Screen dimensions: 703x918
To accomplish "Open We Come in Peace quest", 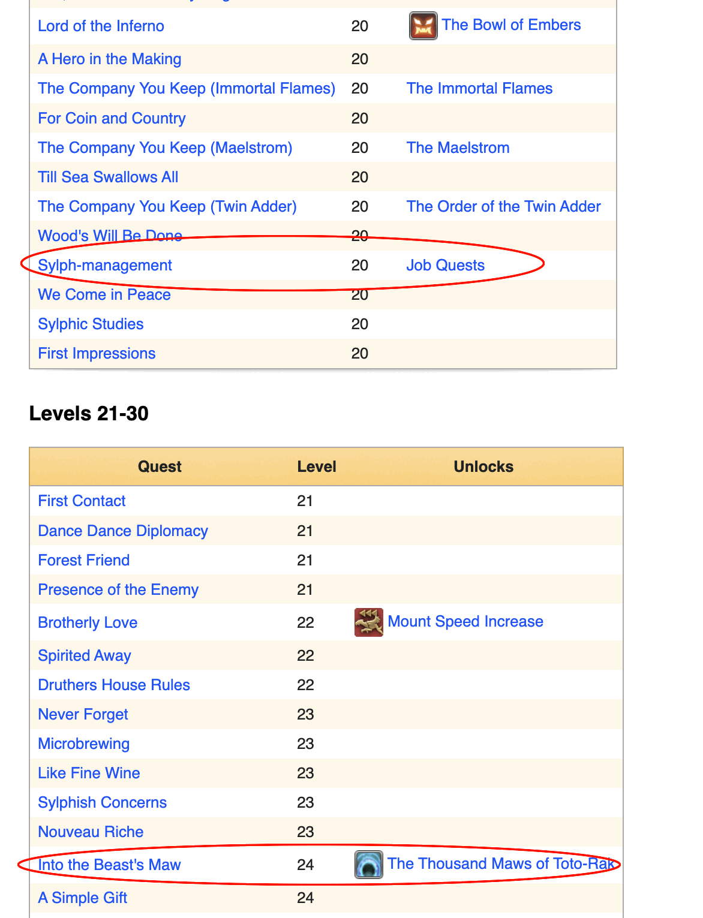I will 104,294.
